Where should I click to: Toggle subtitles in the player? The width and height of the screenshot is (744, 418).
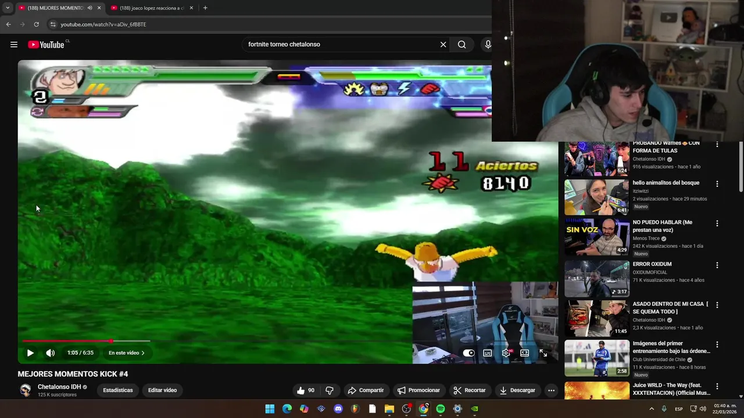488,353
